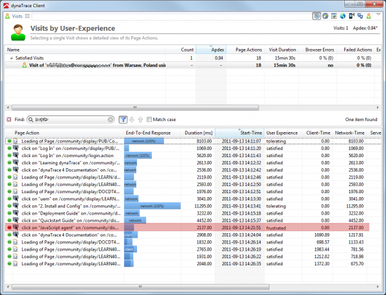Sort by Visit Duration column header
Viewport: 386px width, 295px height.
(x=281, y=50)
